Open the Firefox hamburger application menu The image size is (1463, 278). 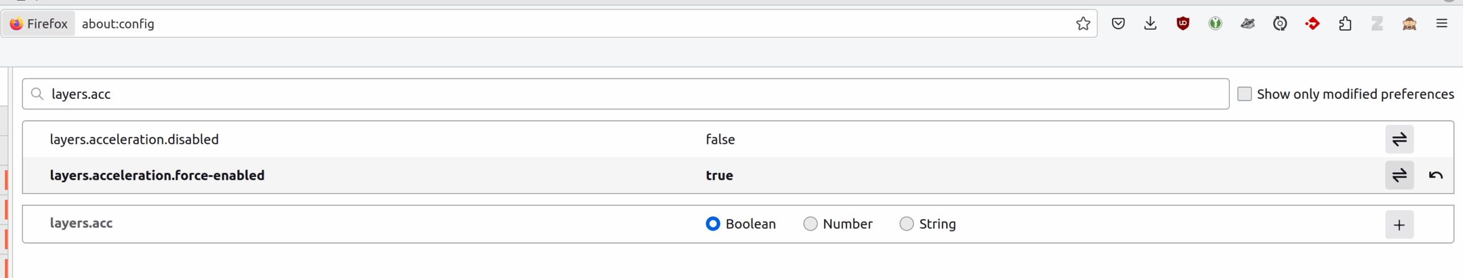pos(1442,23)
